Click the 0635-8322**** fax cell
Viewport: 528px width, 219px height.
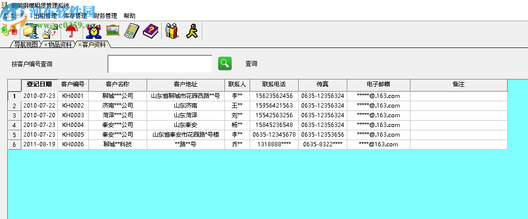click(323, 145)
